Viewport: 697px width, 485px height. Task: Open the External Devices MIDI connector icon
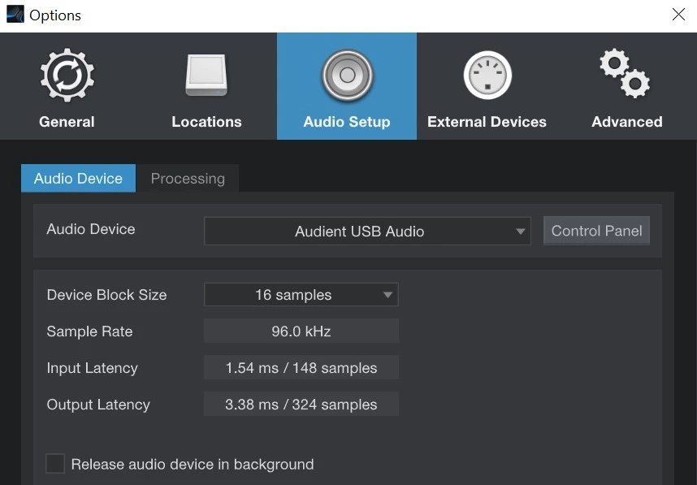[x=487, y=75]
